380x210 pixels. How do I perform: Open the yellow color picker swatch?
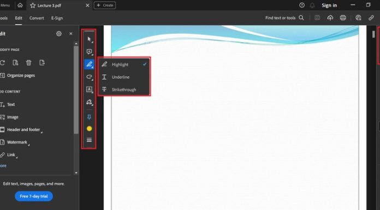click(x=89, y=129)
